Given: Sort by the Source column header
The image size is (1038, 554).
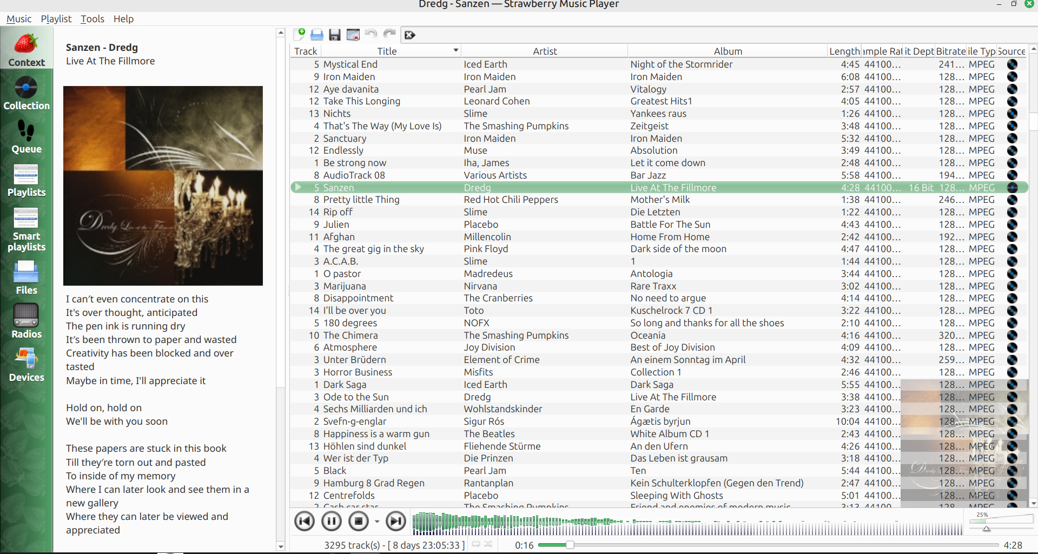Looking at the screenshot, I should 1011,51.
